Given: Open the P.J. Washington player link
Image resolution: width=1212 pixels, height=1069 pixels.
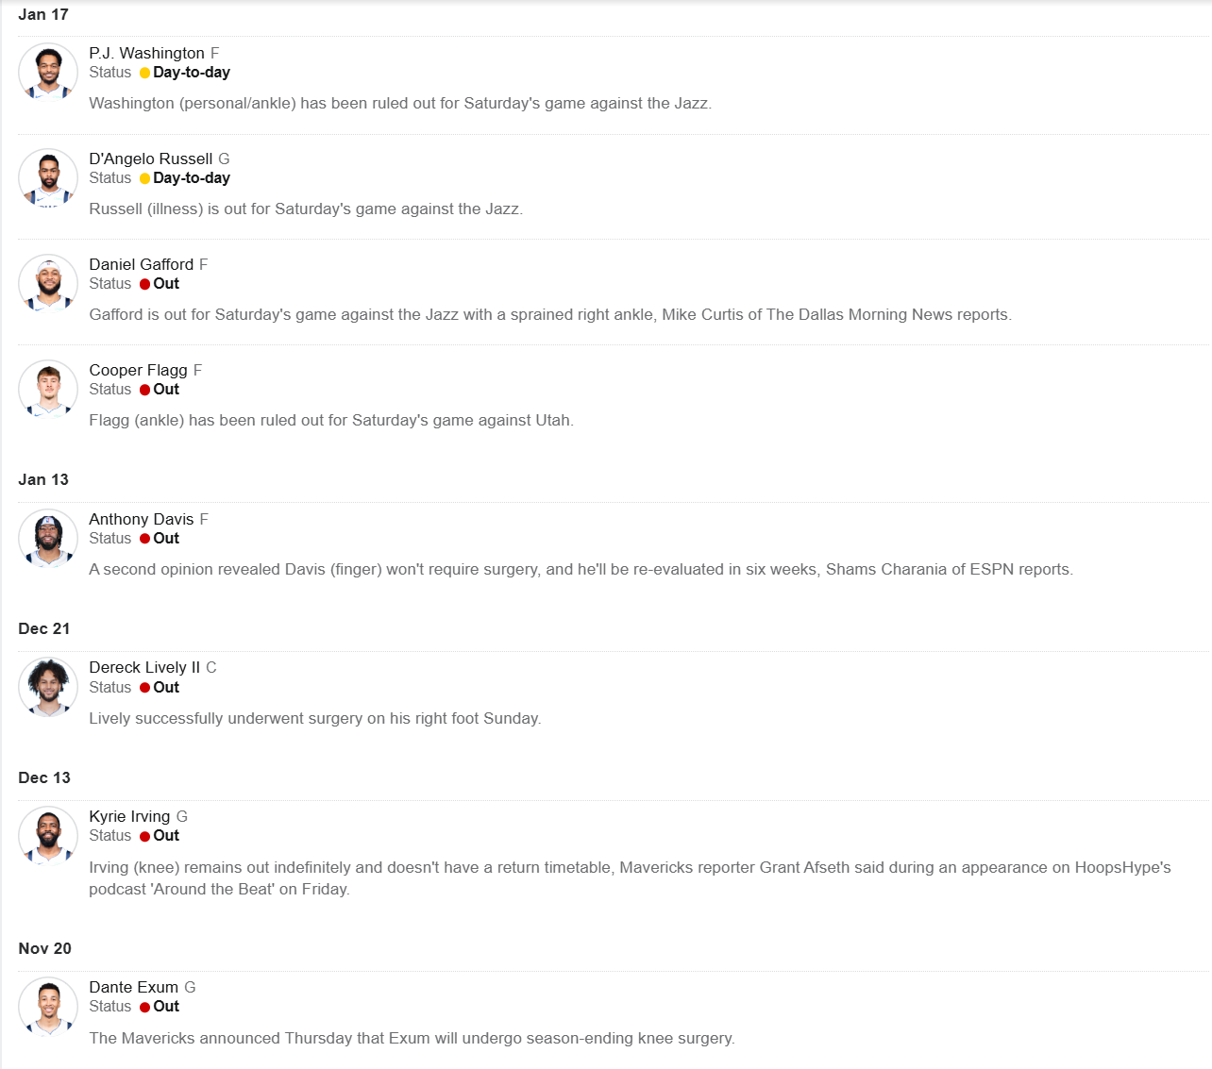Looking at the screenshot, I should pyautogui.click(x=146, y=53).
